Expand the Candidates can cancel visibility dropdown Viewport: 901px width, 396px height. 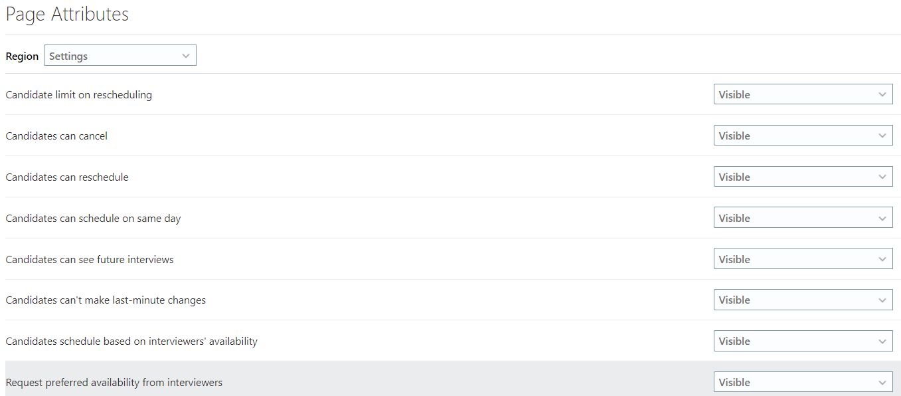803,136
